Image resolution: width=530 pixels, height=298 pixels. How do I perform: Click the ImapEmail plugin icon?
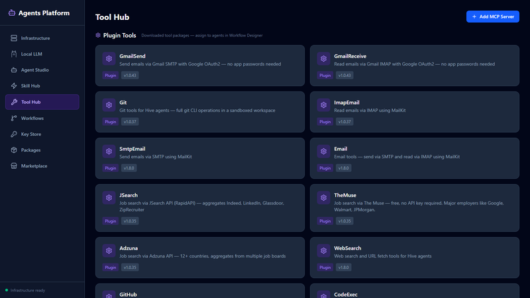pos(323,106)
